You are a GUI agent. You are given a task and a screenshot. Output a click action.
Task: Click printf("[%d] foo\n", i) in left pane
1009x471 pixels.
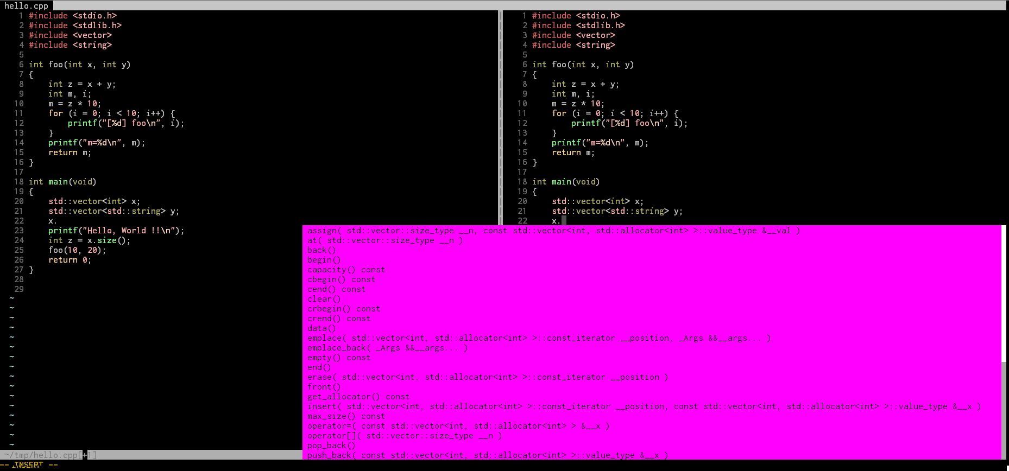tap(126, 123)
